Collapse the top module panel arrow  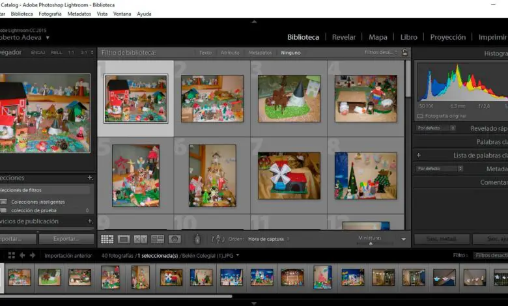[254, 21]
